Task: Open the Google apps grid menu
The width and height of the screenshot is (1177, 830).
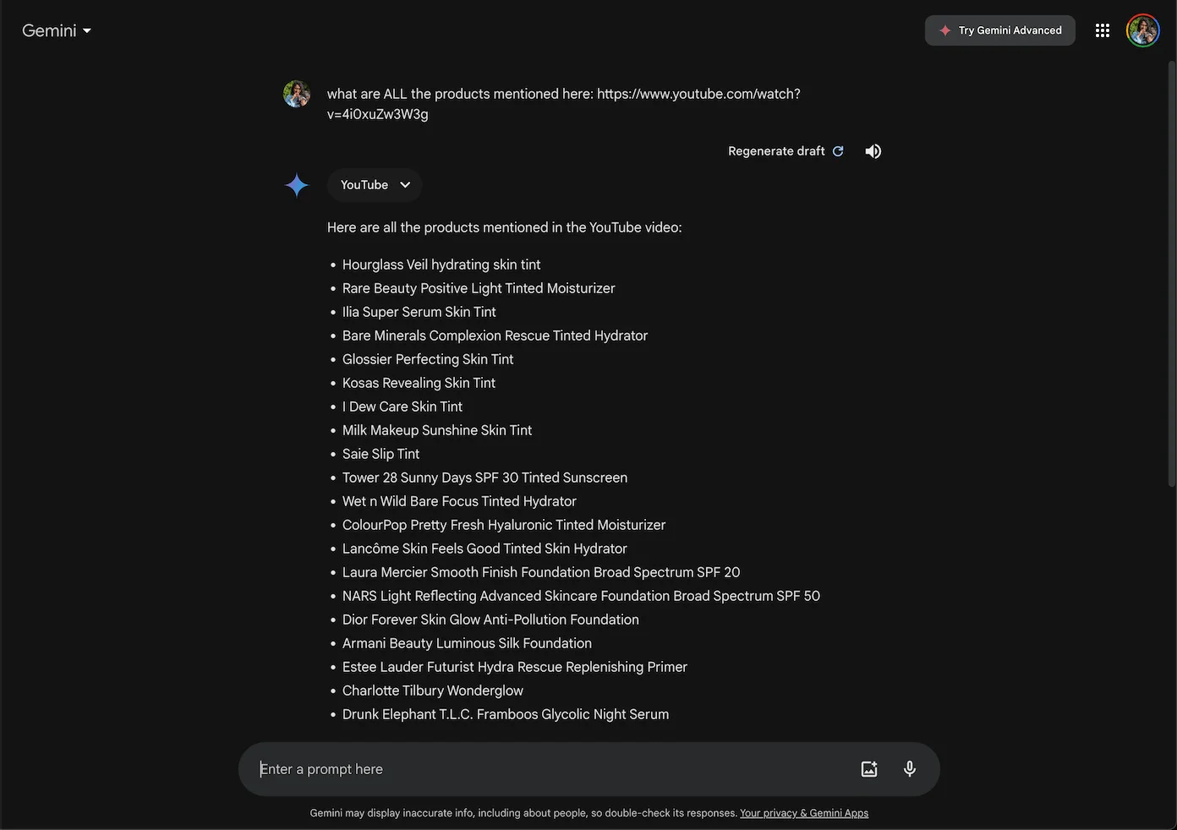Action: pos(1102,30)
